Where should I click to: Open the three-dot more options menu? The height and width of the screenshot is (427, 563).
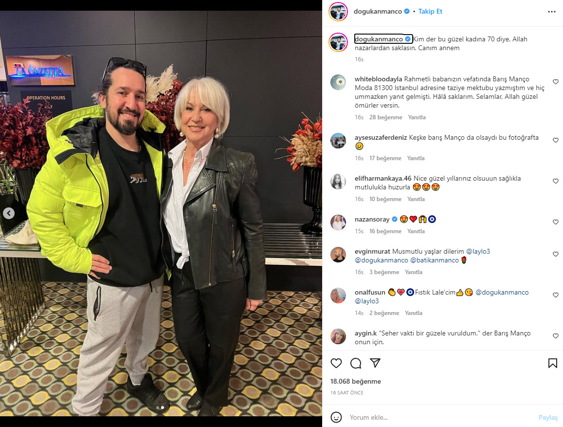(x=552, y=12)
